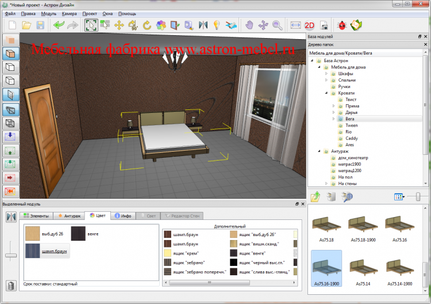The height and width of the screenshot is (304, 431).
Task: Select the move cross-arrows tool
Action: point(119,25)
